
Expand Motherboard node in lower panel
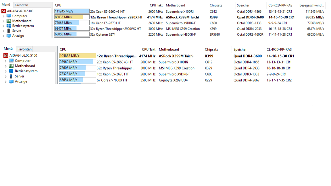[6, 66]
